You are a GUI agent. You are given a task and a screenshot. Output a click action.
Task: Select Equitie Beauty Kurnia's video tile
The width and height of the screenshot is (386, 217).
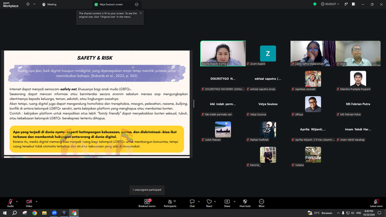tap(223, 54)
